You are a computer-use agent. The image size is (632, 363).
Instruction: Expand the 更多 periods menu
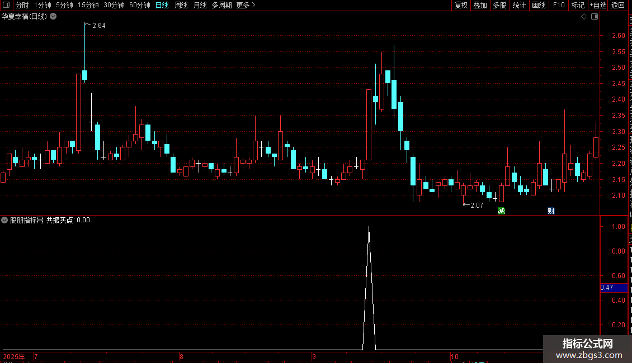(246, 5)
